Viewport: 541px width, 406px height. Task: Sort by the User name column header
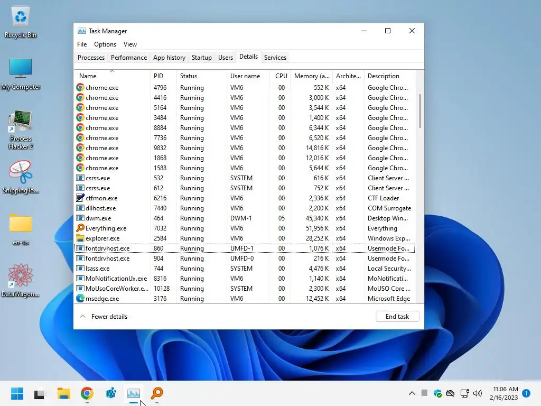248,76
